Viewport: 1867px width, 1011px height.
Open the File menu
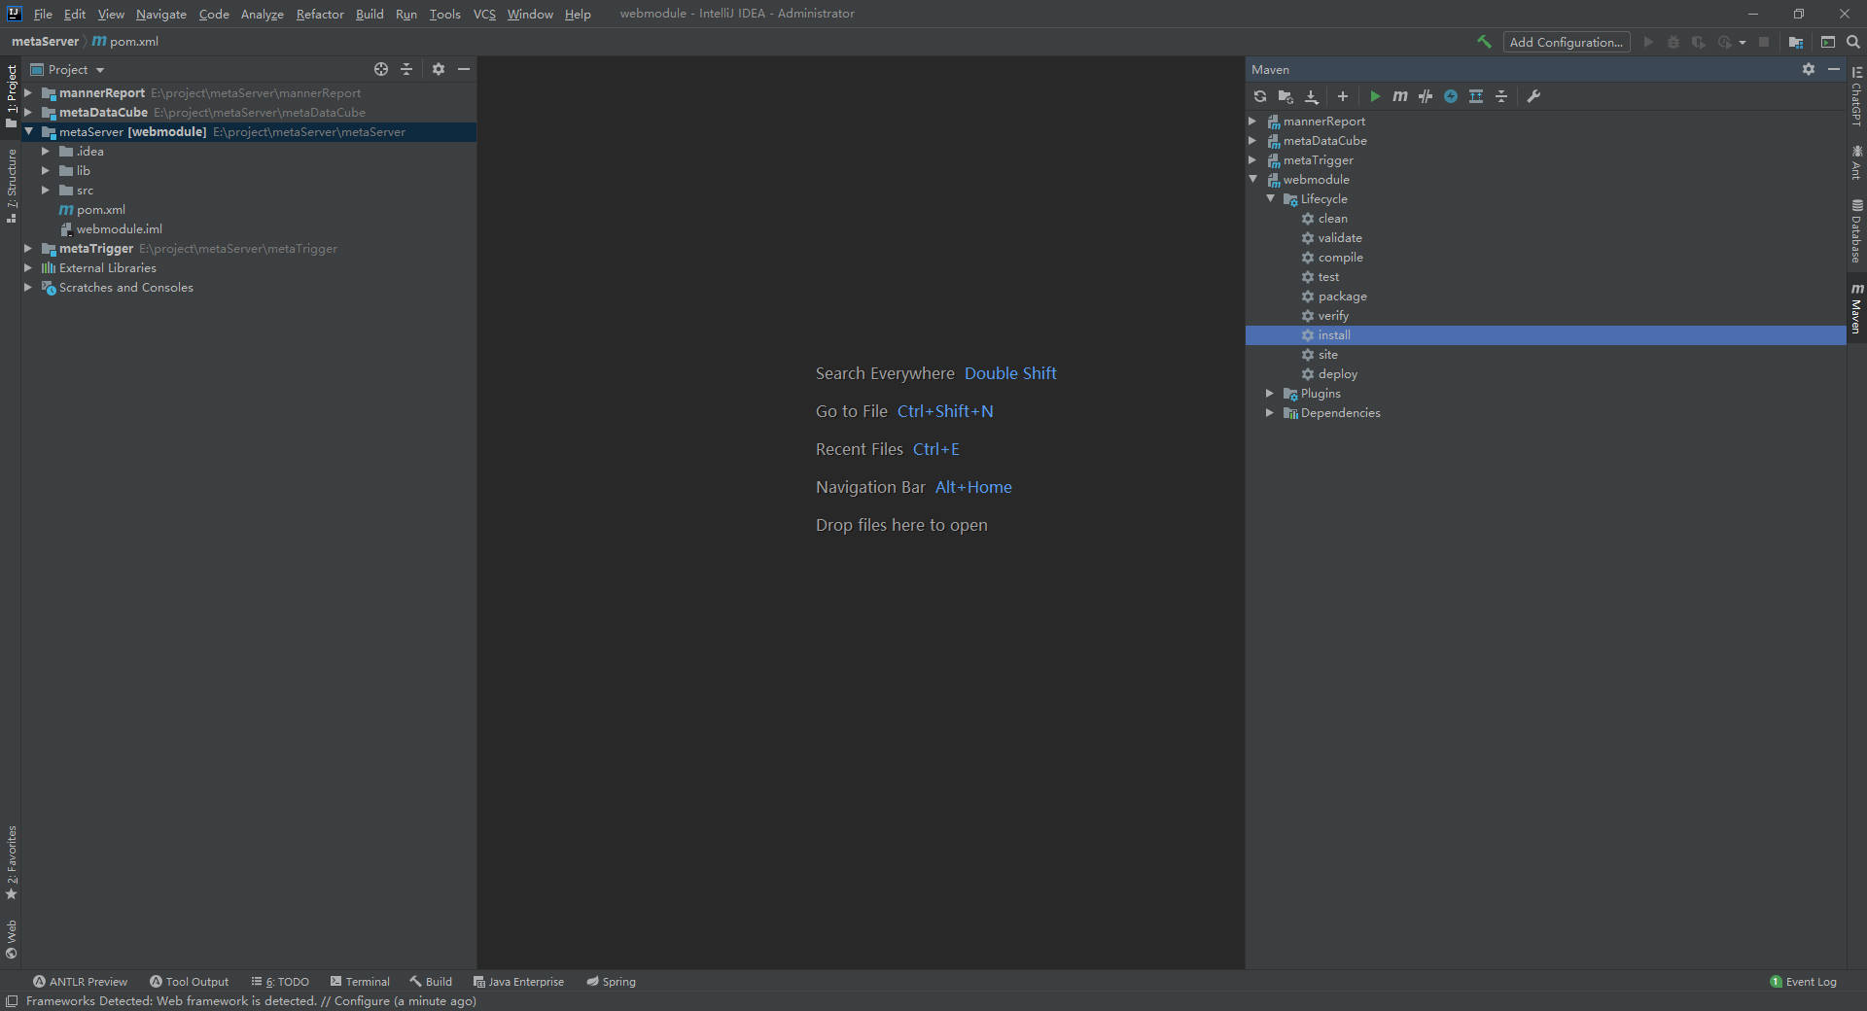[x=43, y=14]
